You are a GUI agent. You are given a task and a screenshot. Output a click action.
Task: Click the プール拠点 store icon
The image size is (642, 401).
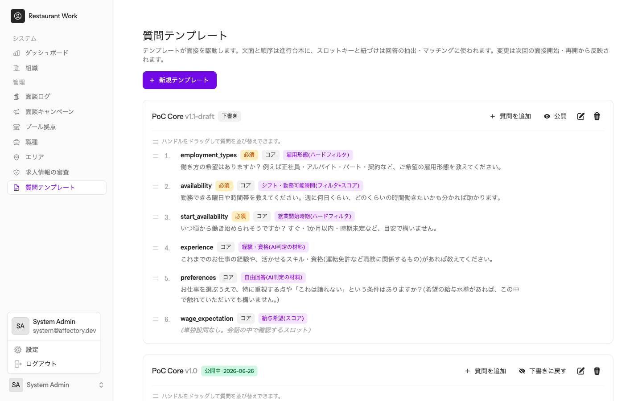click(16, 127)
